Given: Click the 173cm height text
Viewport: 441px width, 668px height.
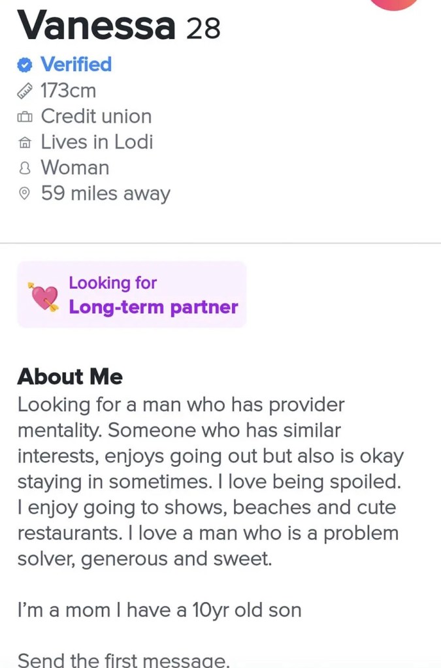Looking at the screenshot, I should click(69, 91).
